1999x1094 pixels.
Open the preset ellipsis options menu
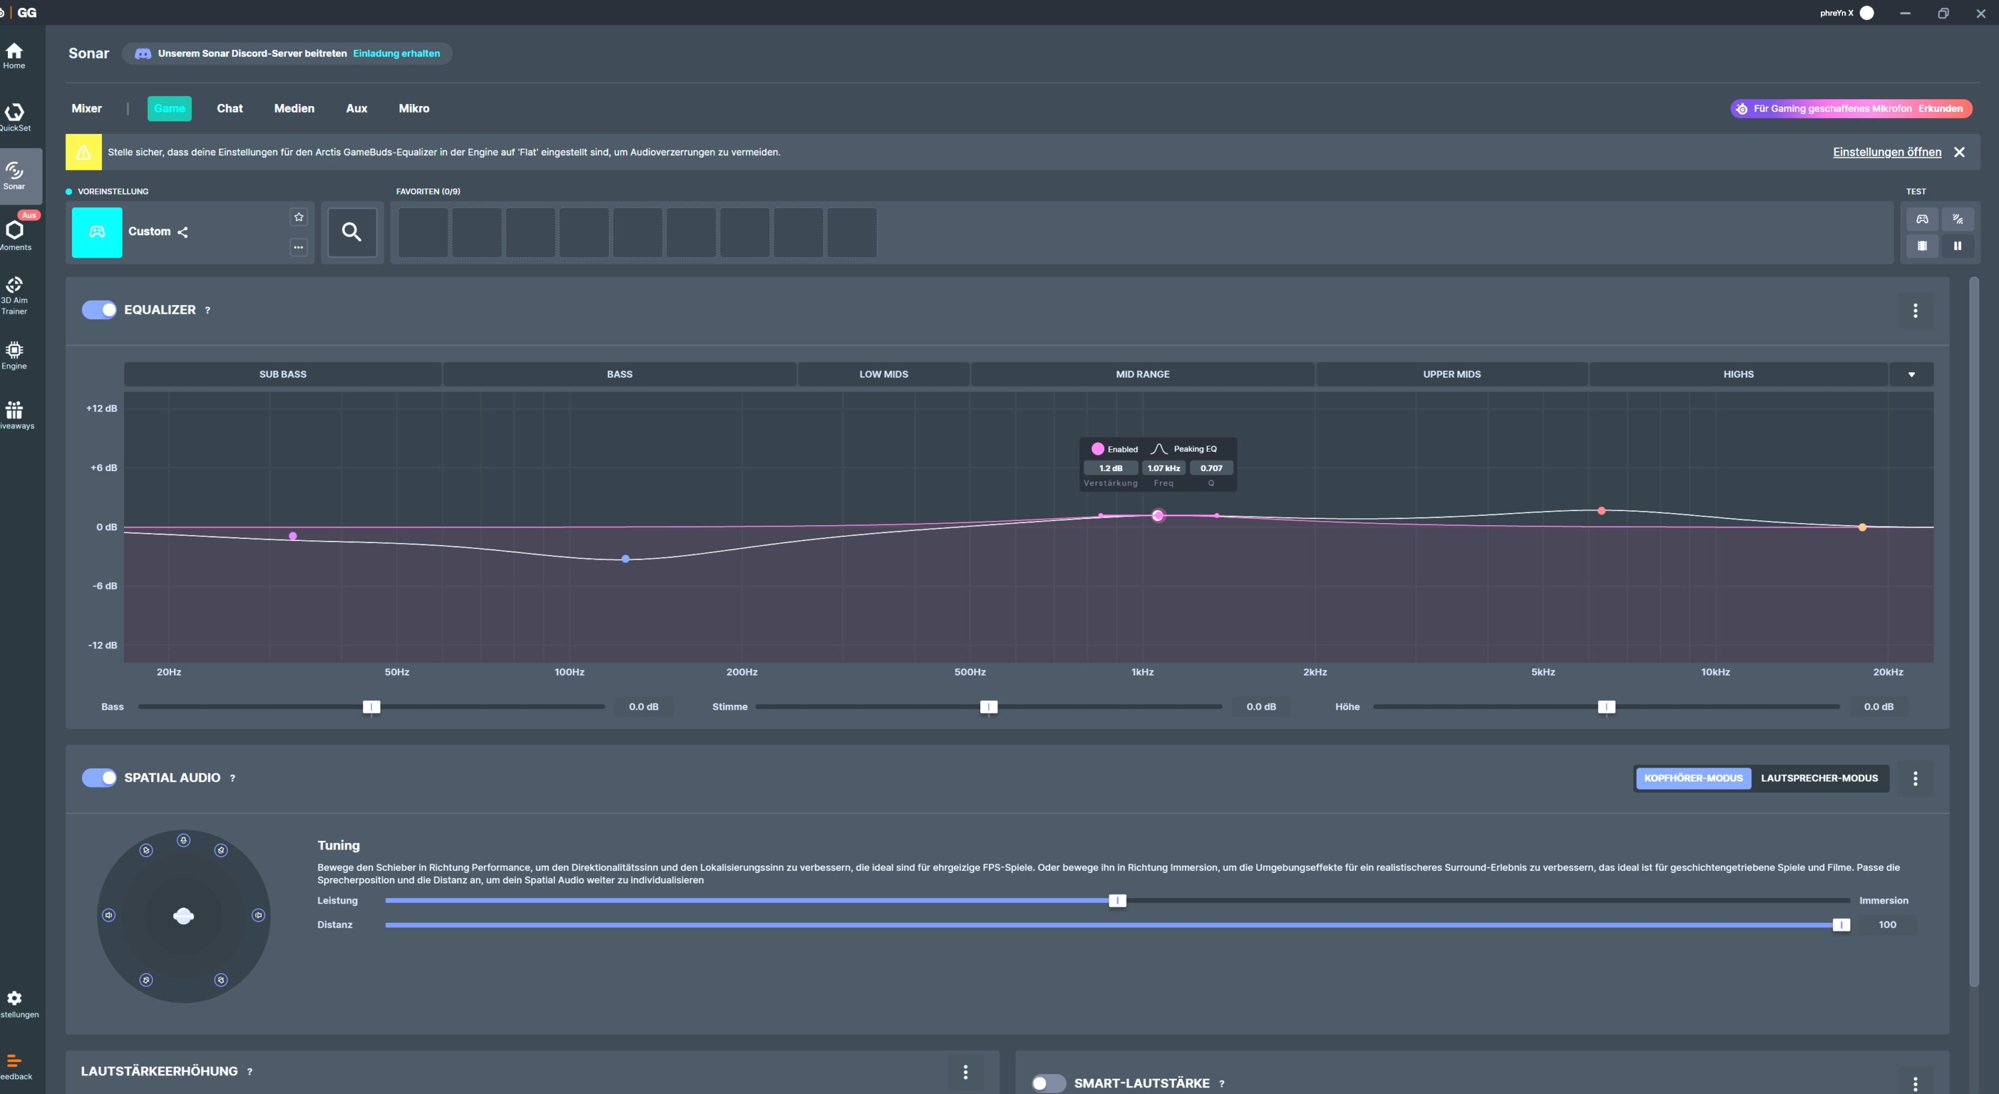coord(299,247)
